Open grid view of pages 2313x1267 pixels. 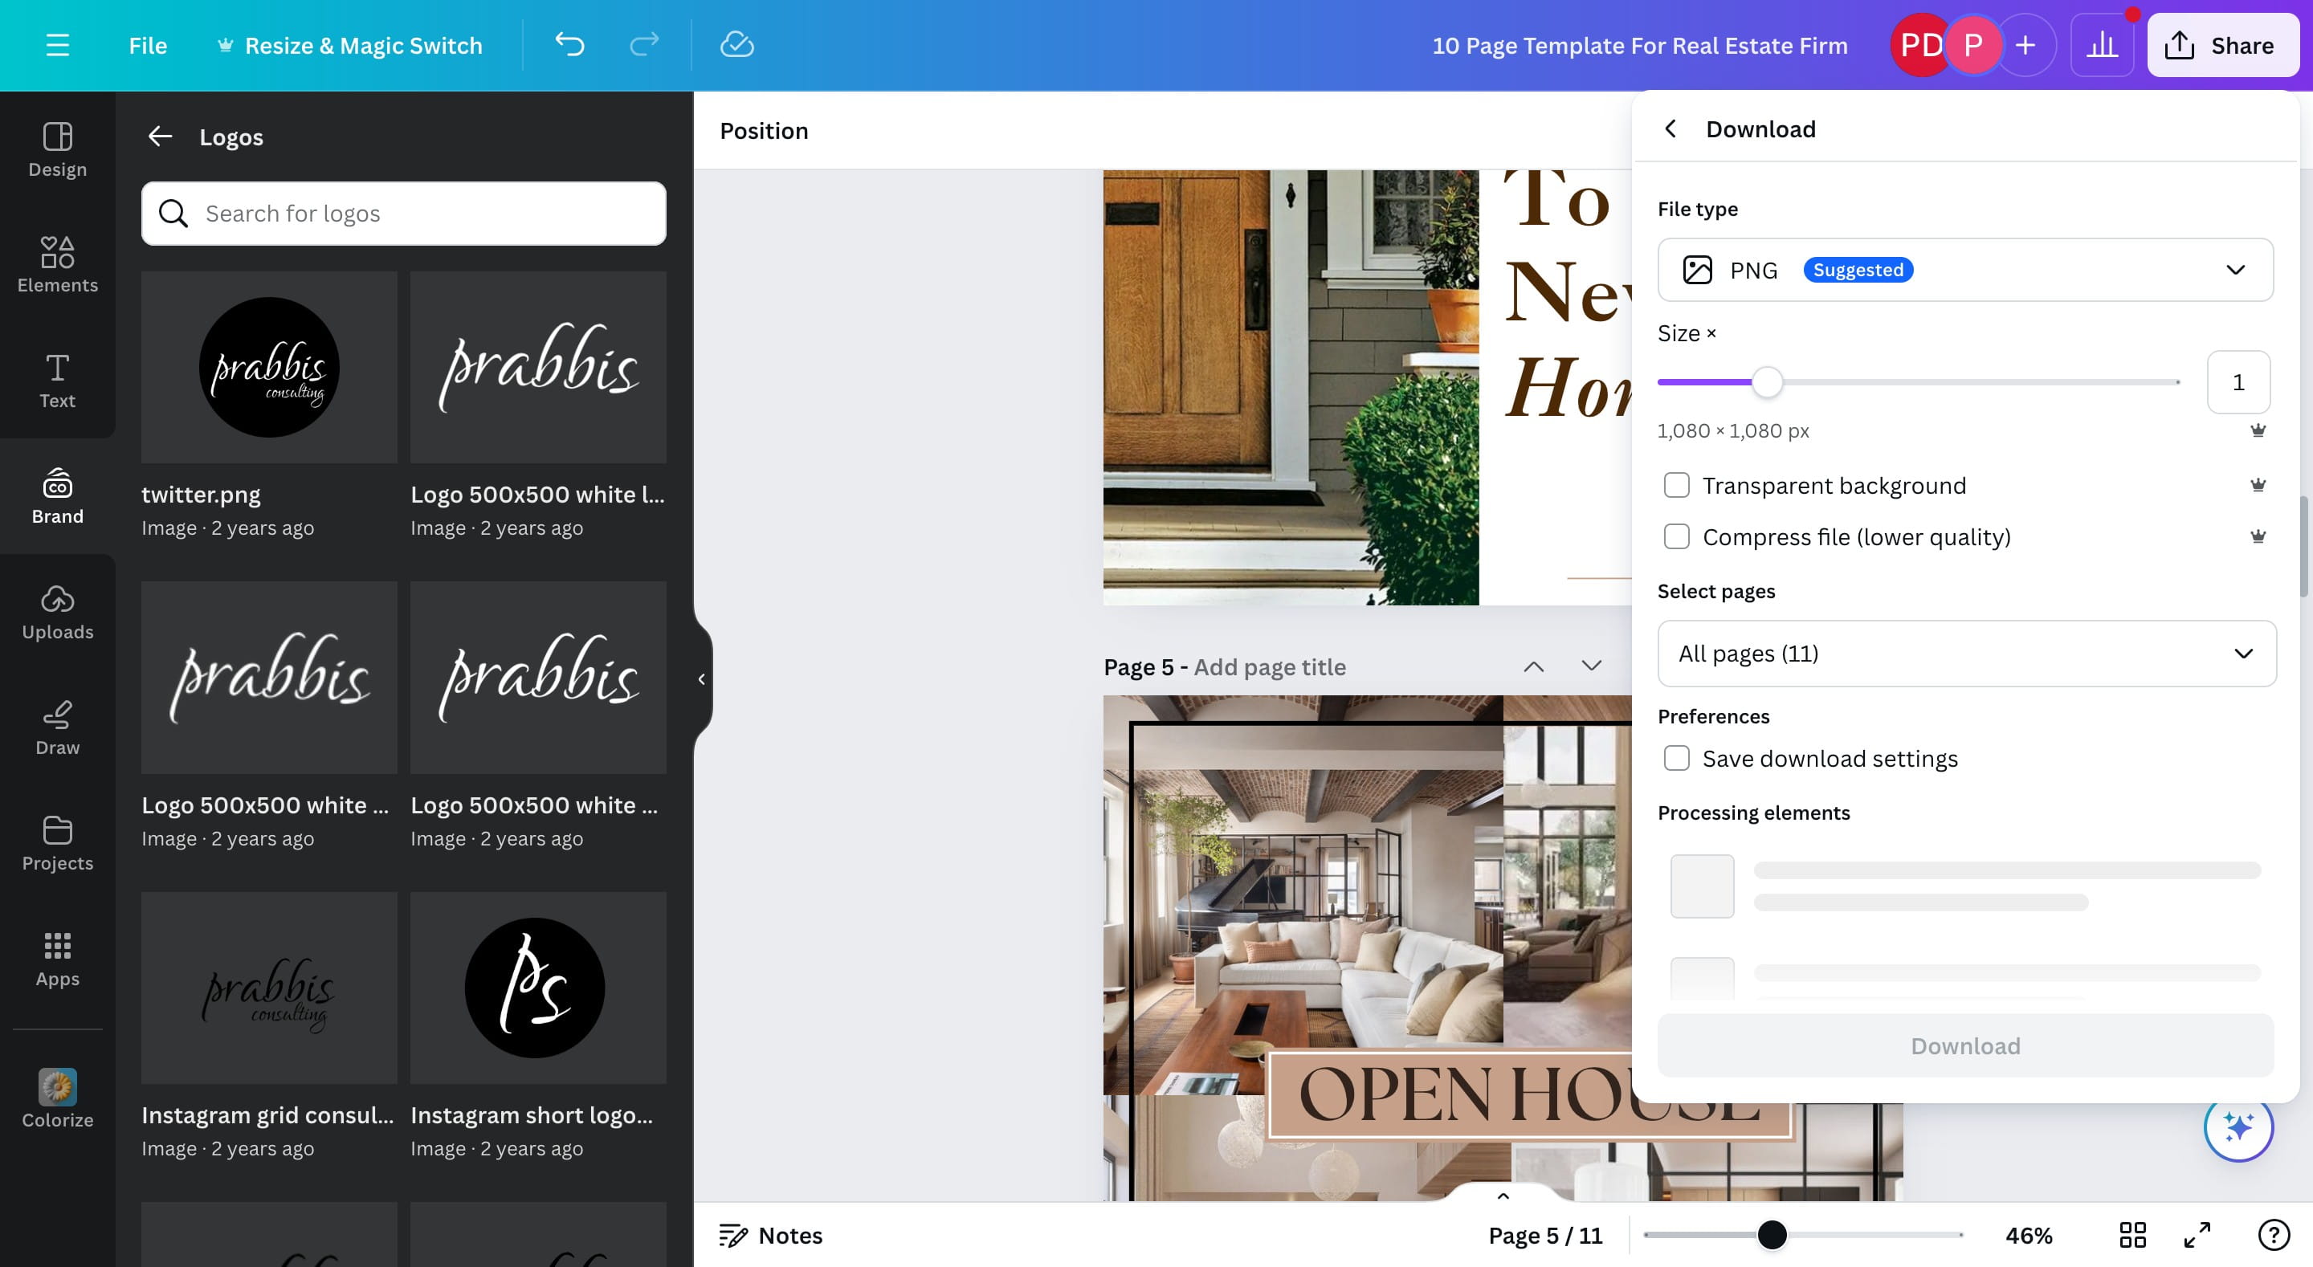click(x=2132, y=1235)
